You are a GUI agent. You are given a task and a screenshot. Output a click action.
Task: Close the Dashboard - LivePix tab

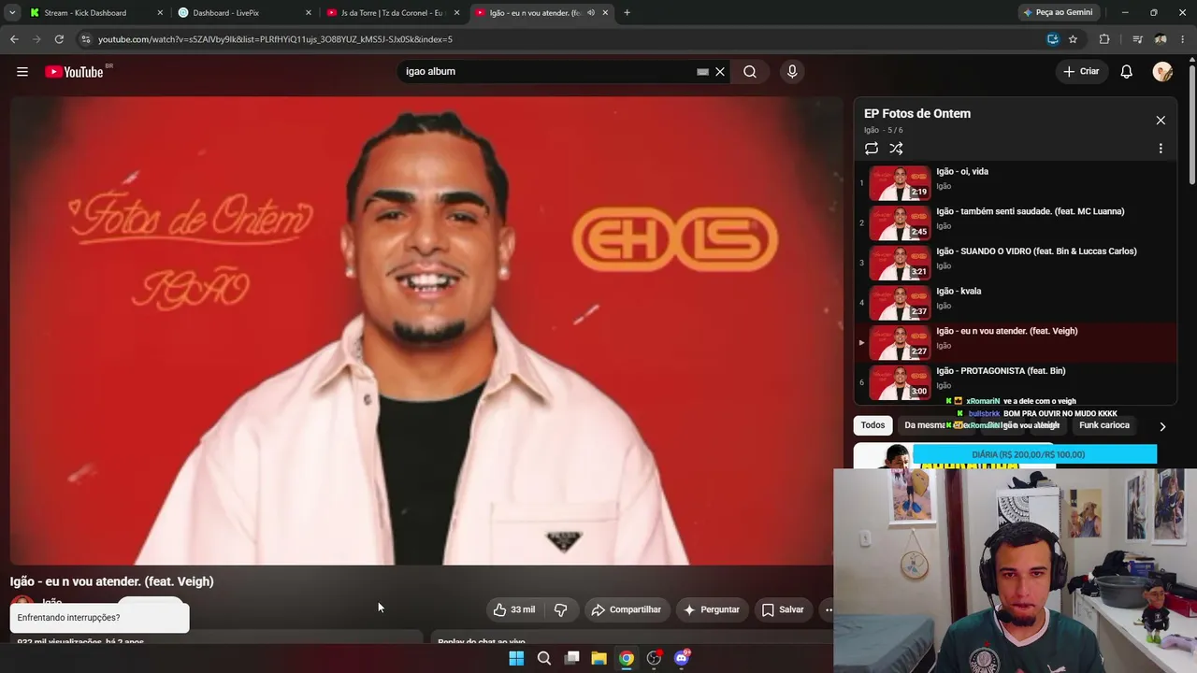[x=309, y=13]
